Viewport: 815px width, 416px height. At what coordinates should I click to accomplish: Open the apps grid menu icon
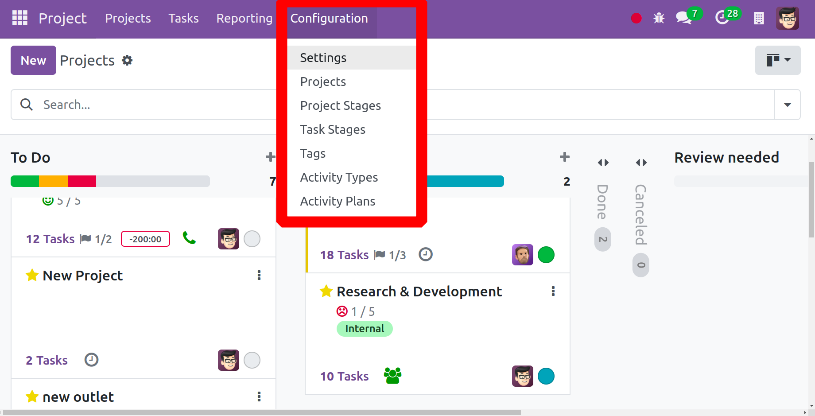tap(19, 18)
